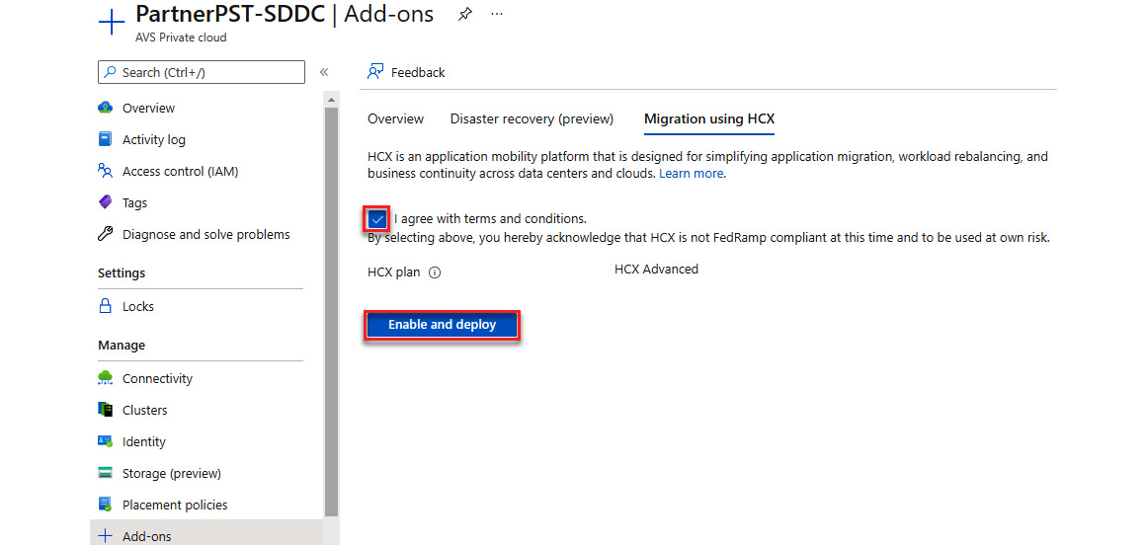The height and width of the screenshot is (545, 1146).
Task: Click Enable and deploy button
Action: coord(443,325)
